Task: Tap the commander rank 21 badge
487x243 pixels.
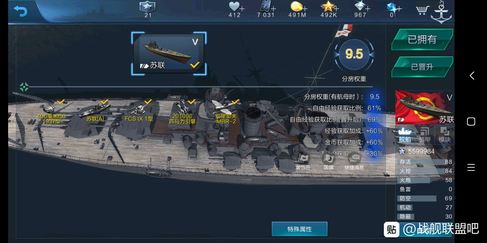Action: pyautogui.click(x=148, y=9)
